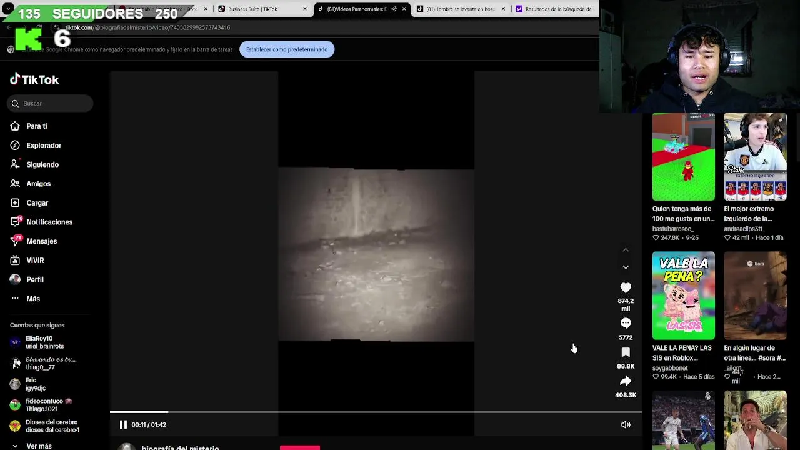
Task: Open the comments bubble icon
Action: coord(626,323)
